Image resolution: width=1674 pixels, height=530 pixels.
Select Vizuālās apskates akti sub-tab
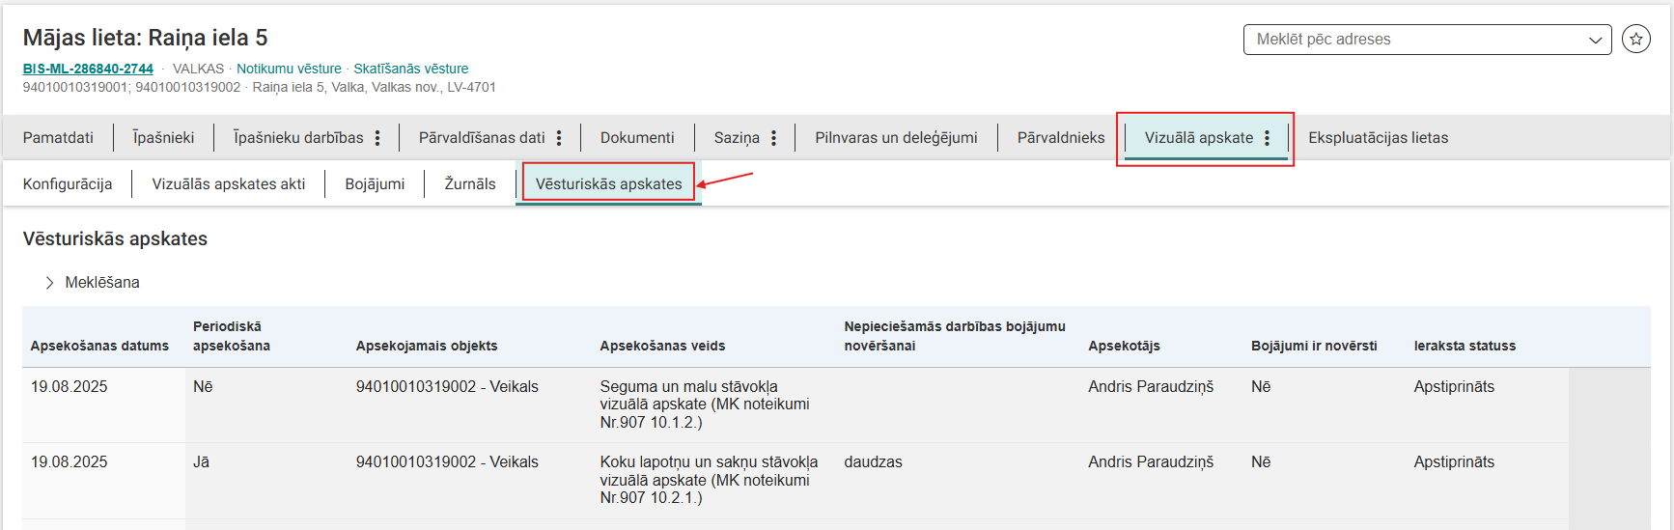[228, 184]
